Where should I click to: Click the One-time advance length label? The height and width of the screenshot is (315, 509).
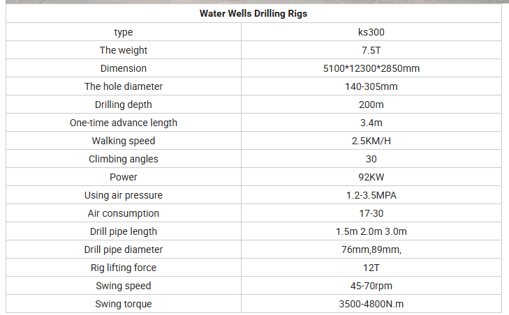click(124, 123)
